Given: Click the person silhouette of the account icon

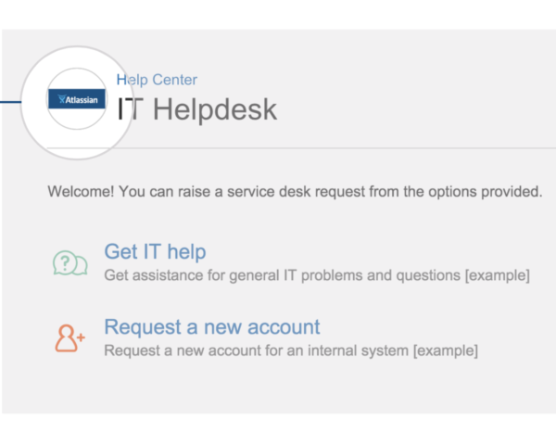Looking at the screenshot, I should (x=66, y=338).
